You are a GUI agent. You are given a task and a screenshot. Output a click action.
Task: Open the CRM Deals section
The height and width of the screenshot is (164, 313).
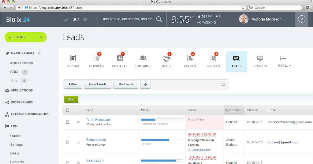(166, 61)
